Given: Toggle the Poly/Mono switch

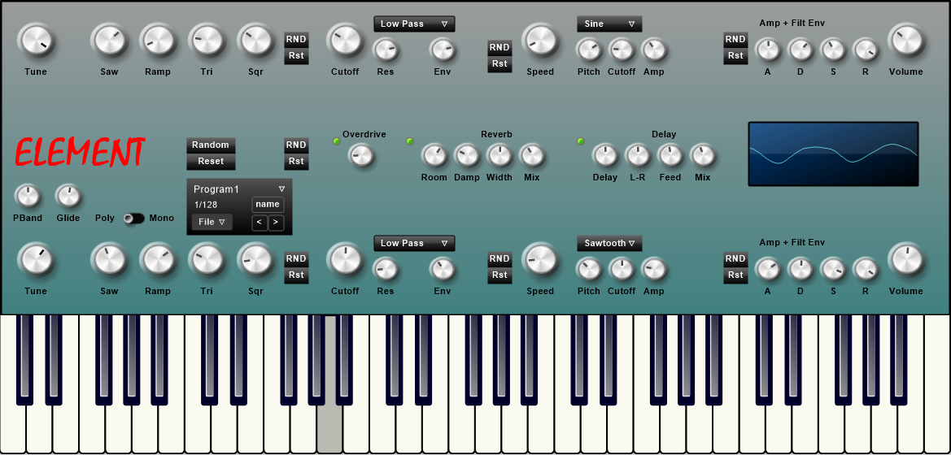Looking at the screenshot, I should [133, 219].
